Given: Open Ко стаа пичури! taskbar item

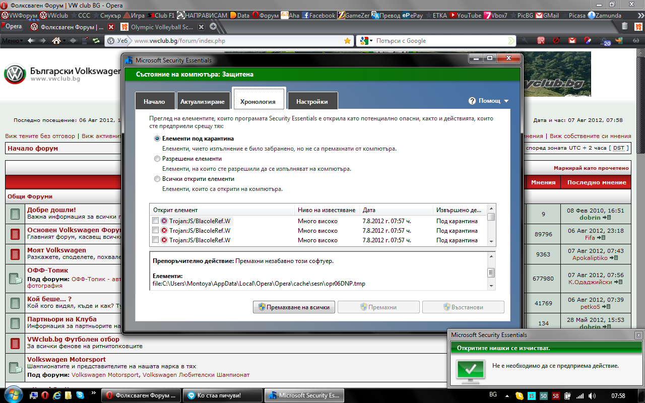Looking at the screenshot, I should [x=222, y=395].
